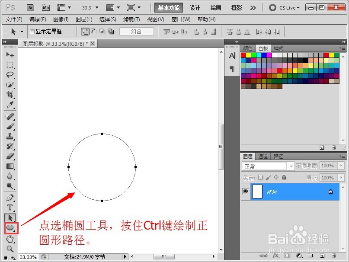Enable the 显示定界框 checkbox
Screen dimensions: 349x262
click(x=32, y=31)
